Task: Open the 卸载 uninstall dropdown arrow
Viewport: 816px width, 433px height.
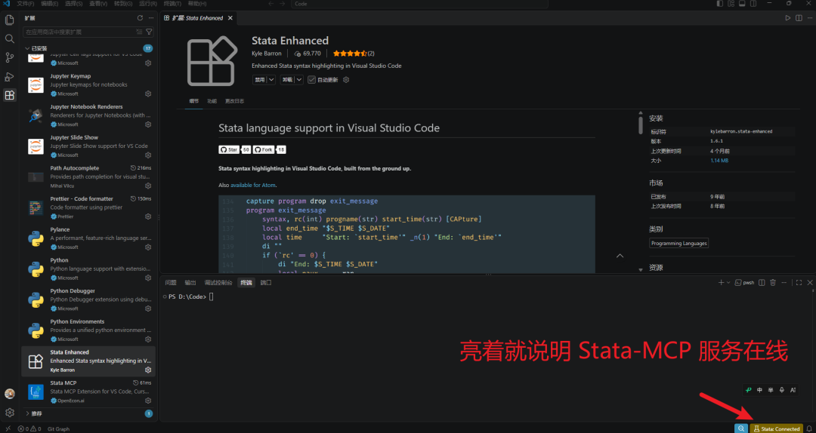Action: (x=298, y=80)
